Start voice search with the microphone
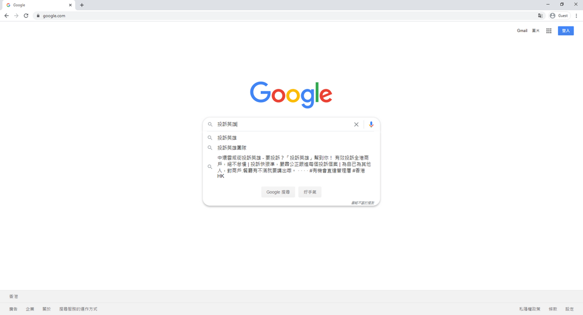 point(371,124)
